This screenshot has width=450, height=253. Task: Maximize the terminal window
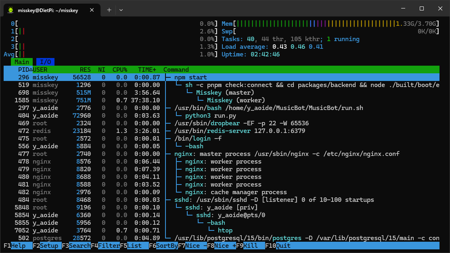(x=422, y=8)
